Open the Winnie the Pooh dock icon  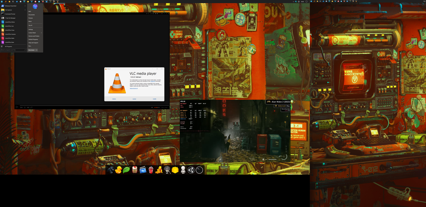[x=159, y=170]
